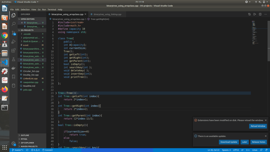Click the Reload Window button
The height and width of the screenshot is (152, 270).
point(258,126)
